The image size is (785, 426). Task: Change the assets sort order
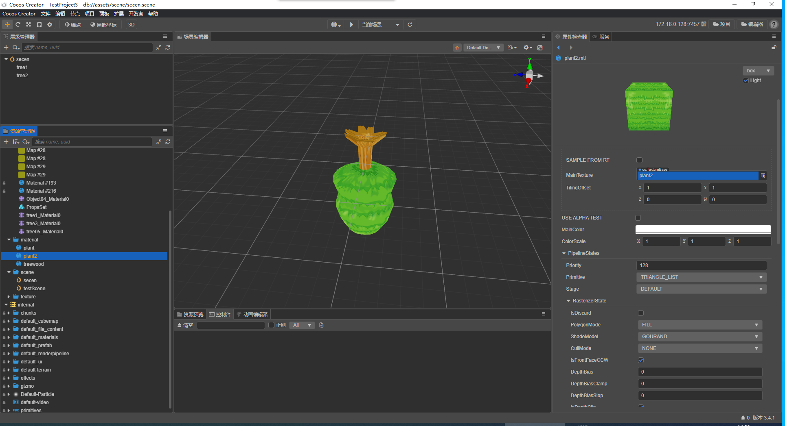[x=16, y=142]
